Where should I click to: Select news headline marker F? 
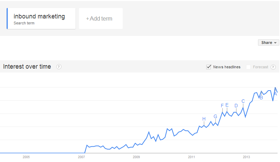click(222, 106)
